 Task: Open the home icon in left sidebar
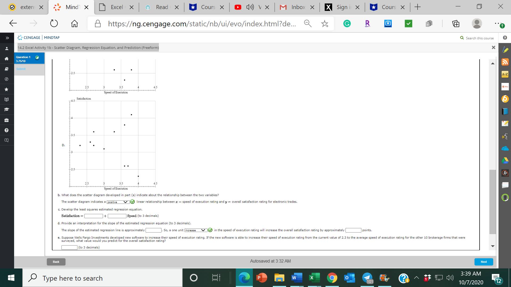click(x=7, y=59)
